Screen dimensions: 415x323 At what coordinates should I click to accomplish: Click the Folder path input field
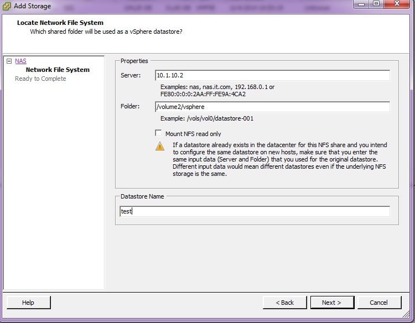(272, 107)
